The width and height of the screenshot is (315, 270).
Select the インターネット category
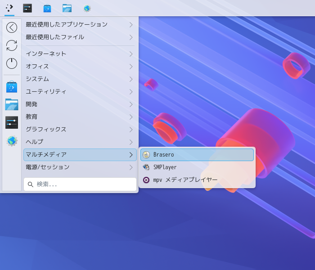tap(80, 54)
